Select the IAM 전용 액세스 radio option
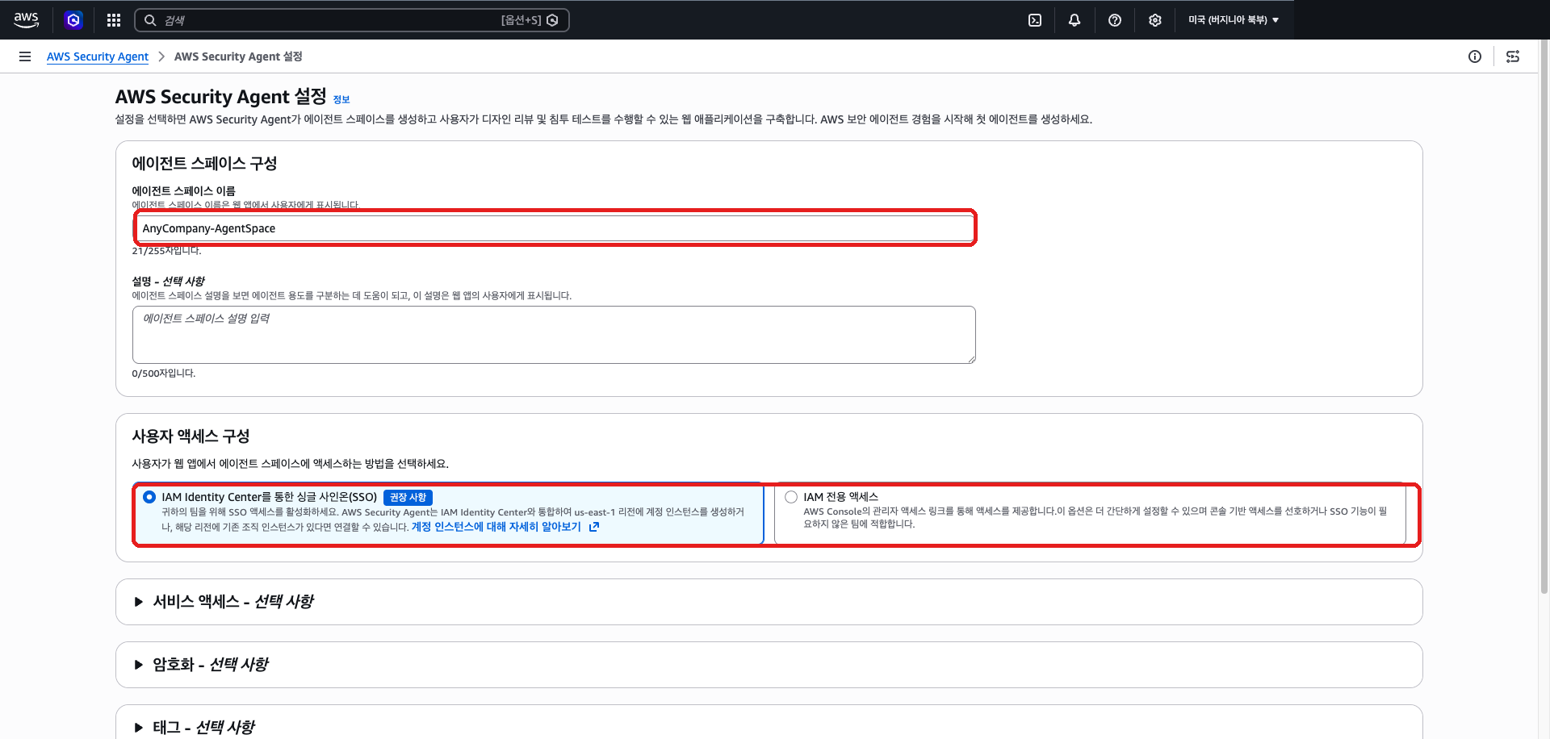The width and height of the screenshot is (1550, 739). pos(791,497)
